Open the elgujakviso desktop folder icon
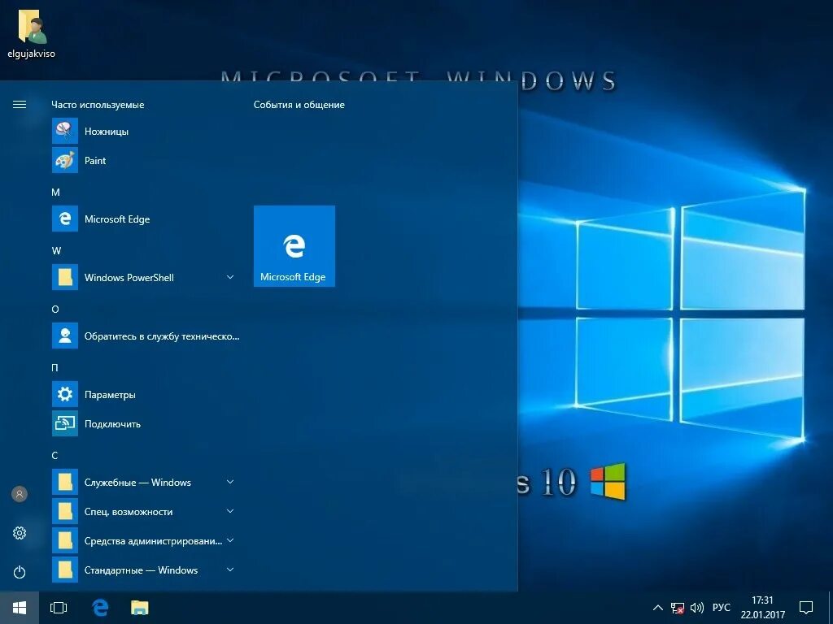Image resolution: width=833 pixels, height=624 pixels. pyautogui.click(x=31, y=27)
